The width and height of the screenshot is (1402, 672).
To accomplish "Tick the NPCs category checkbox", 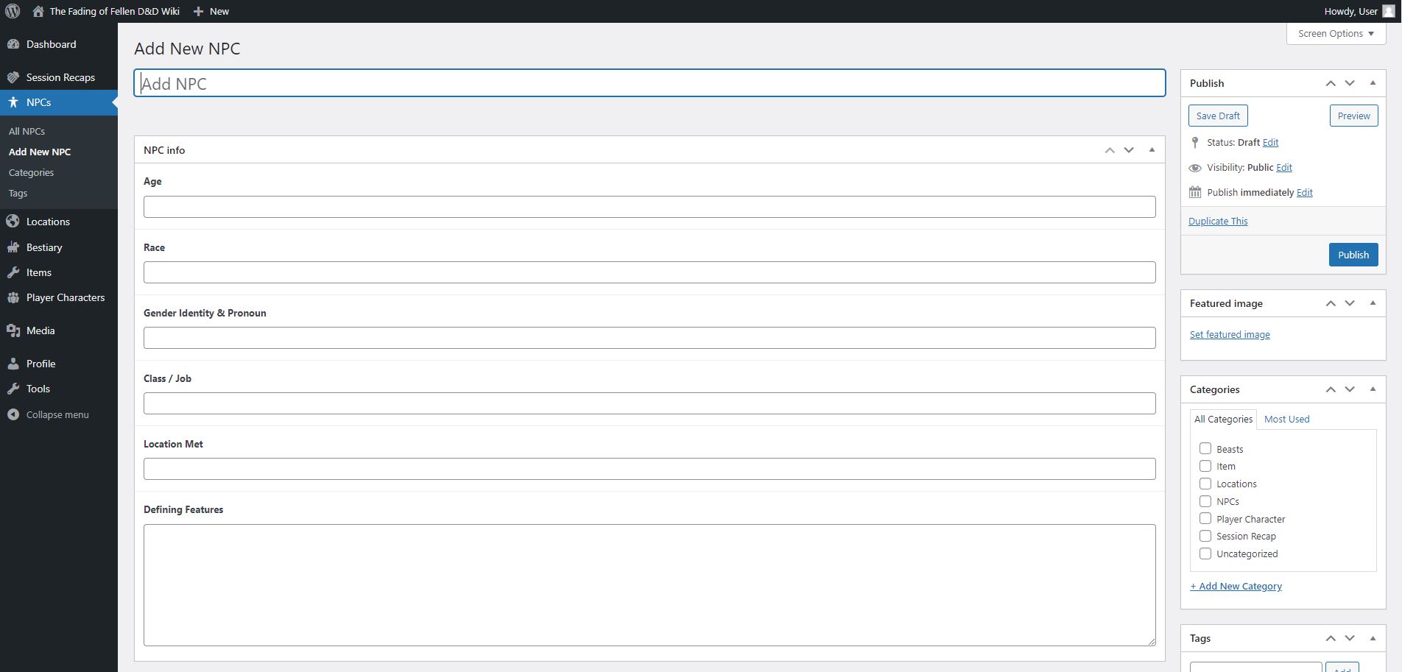I will (1205, 501).
